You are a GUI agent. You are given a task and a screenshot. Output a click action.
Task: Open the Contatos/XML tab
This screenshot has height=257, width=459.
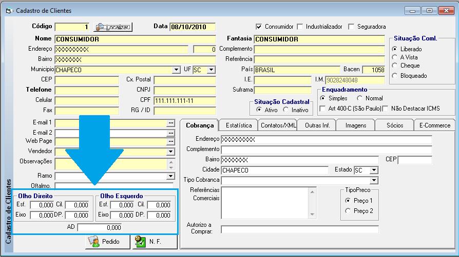(278, 125)
